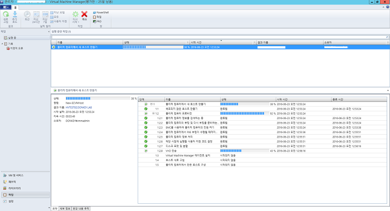Select step 1.4 호스트 새로 고침
The width and height of the screenshot is (390, 211).
click(262, 160)
